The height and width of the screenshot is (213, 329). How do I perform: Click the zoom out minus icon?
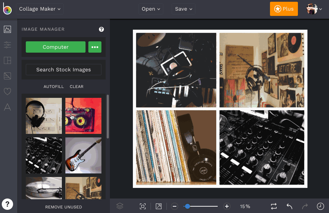click(x=174, y=206)
